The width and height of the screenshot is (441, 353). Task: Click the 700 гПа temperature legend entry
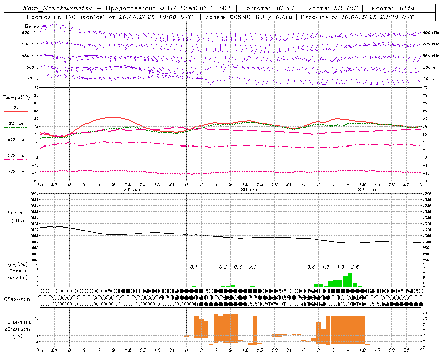(16, 155)
